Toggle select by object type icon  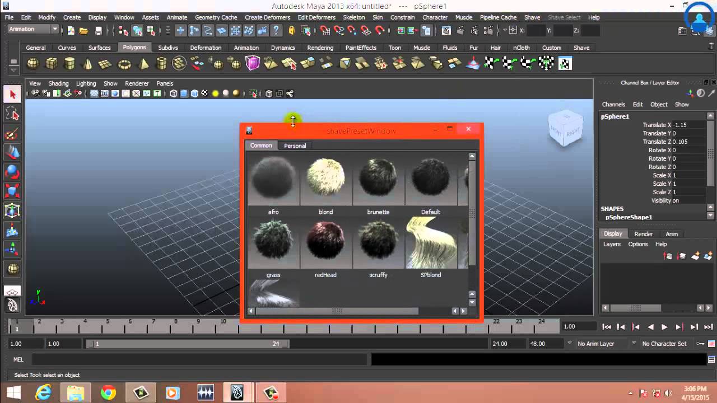(137, 30)
